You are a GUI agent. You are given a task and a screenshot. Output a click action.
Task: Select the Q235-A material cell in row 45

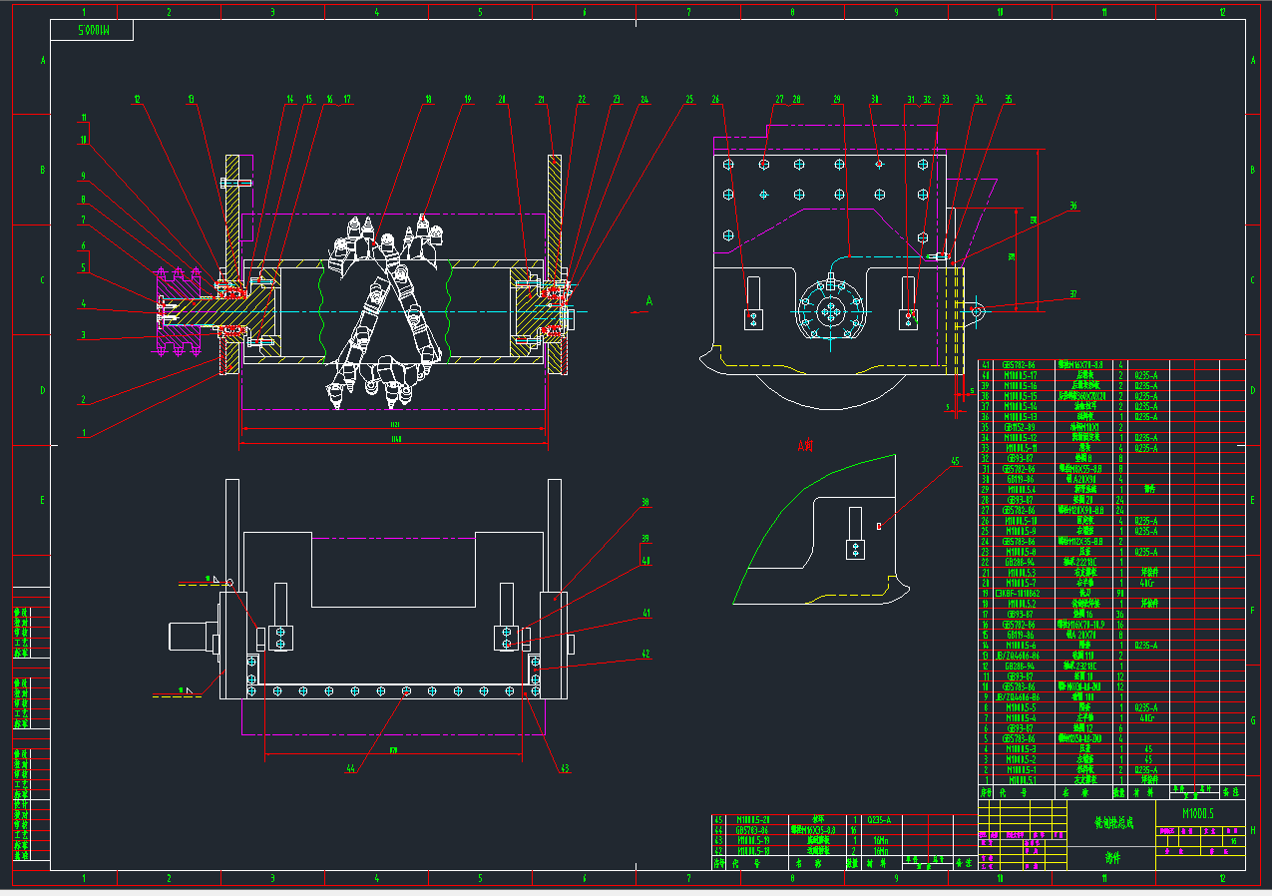click(880, 819)
